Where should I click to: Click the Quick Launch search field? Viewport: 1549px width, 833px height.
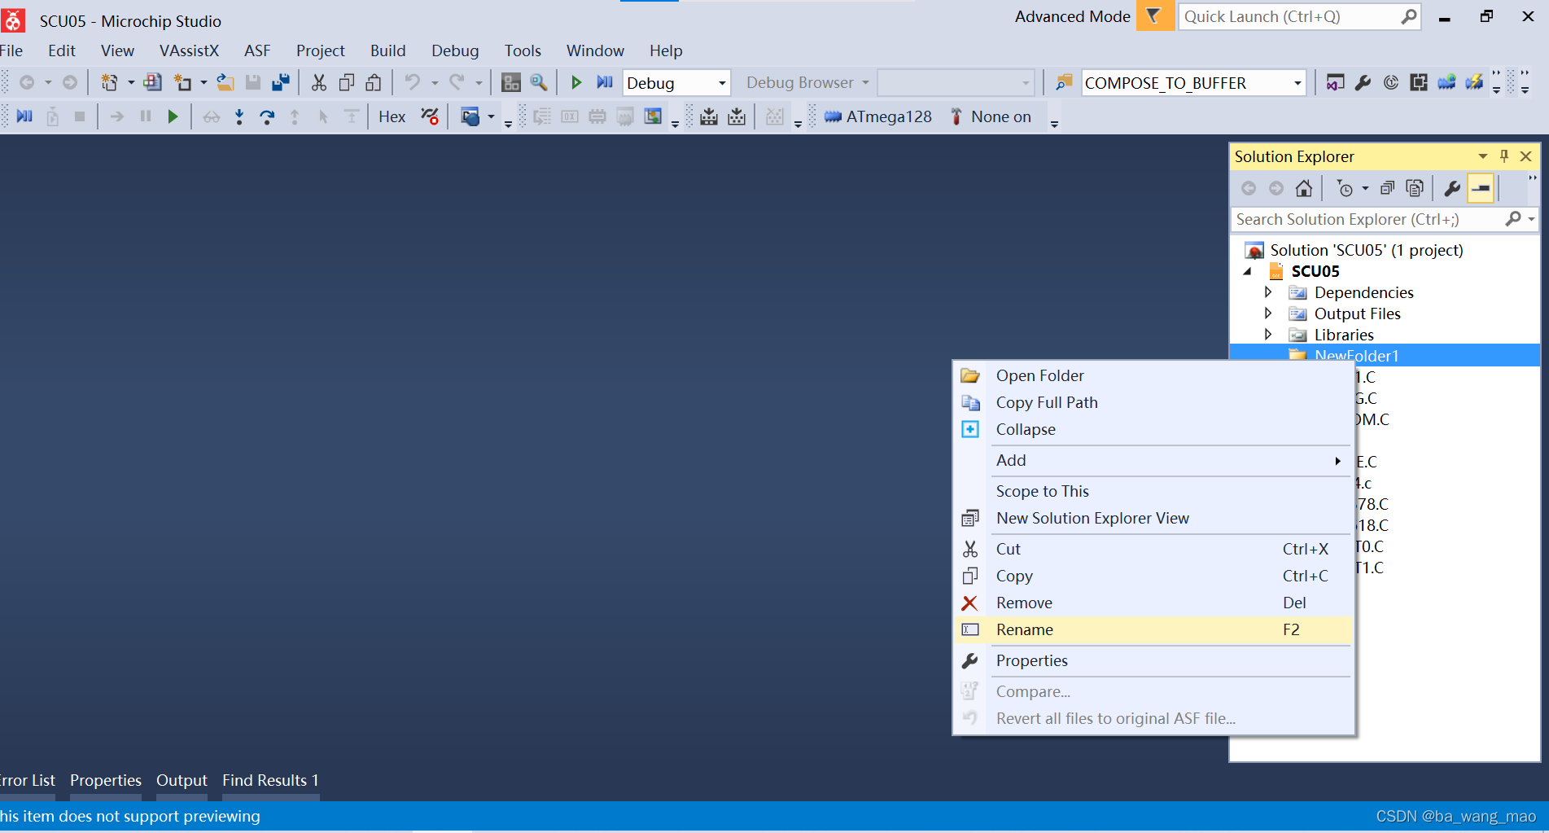(x=1299, y=16)
